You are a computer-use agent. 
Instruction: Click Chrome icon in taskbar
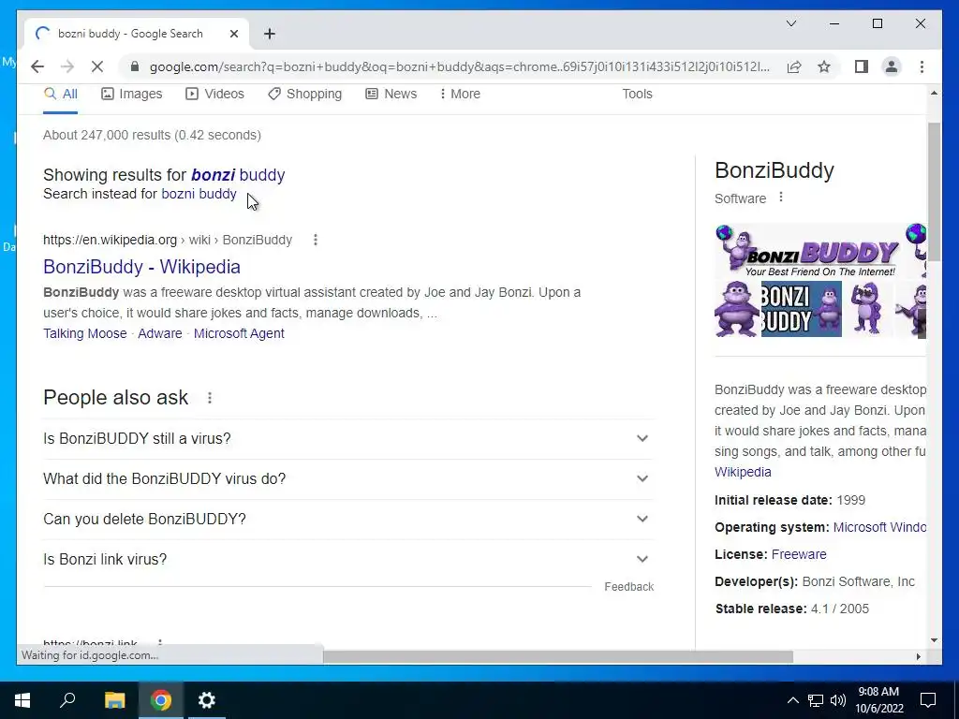tap(161, 700)
